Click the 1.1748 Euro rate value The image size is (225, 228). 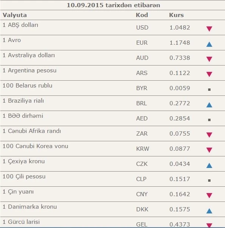click(x=180, y=43)
